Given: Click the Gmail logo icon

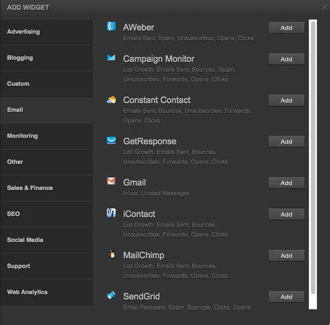Looking at the screenshot, I should tap(111, 181).
